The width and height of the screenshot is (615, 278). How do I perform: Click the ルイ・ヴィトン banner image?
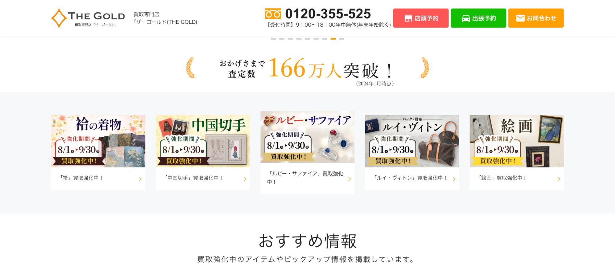point(412,141)
